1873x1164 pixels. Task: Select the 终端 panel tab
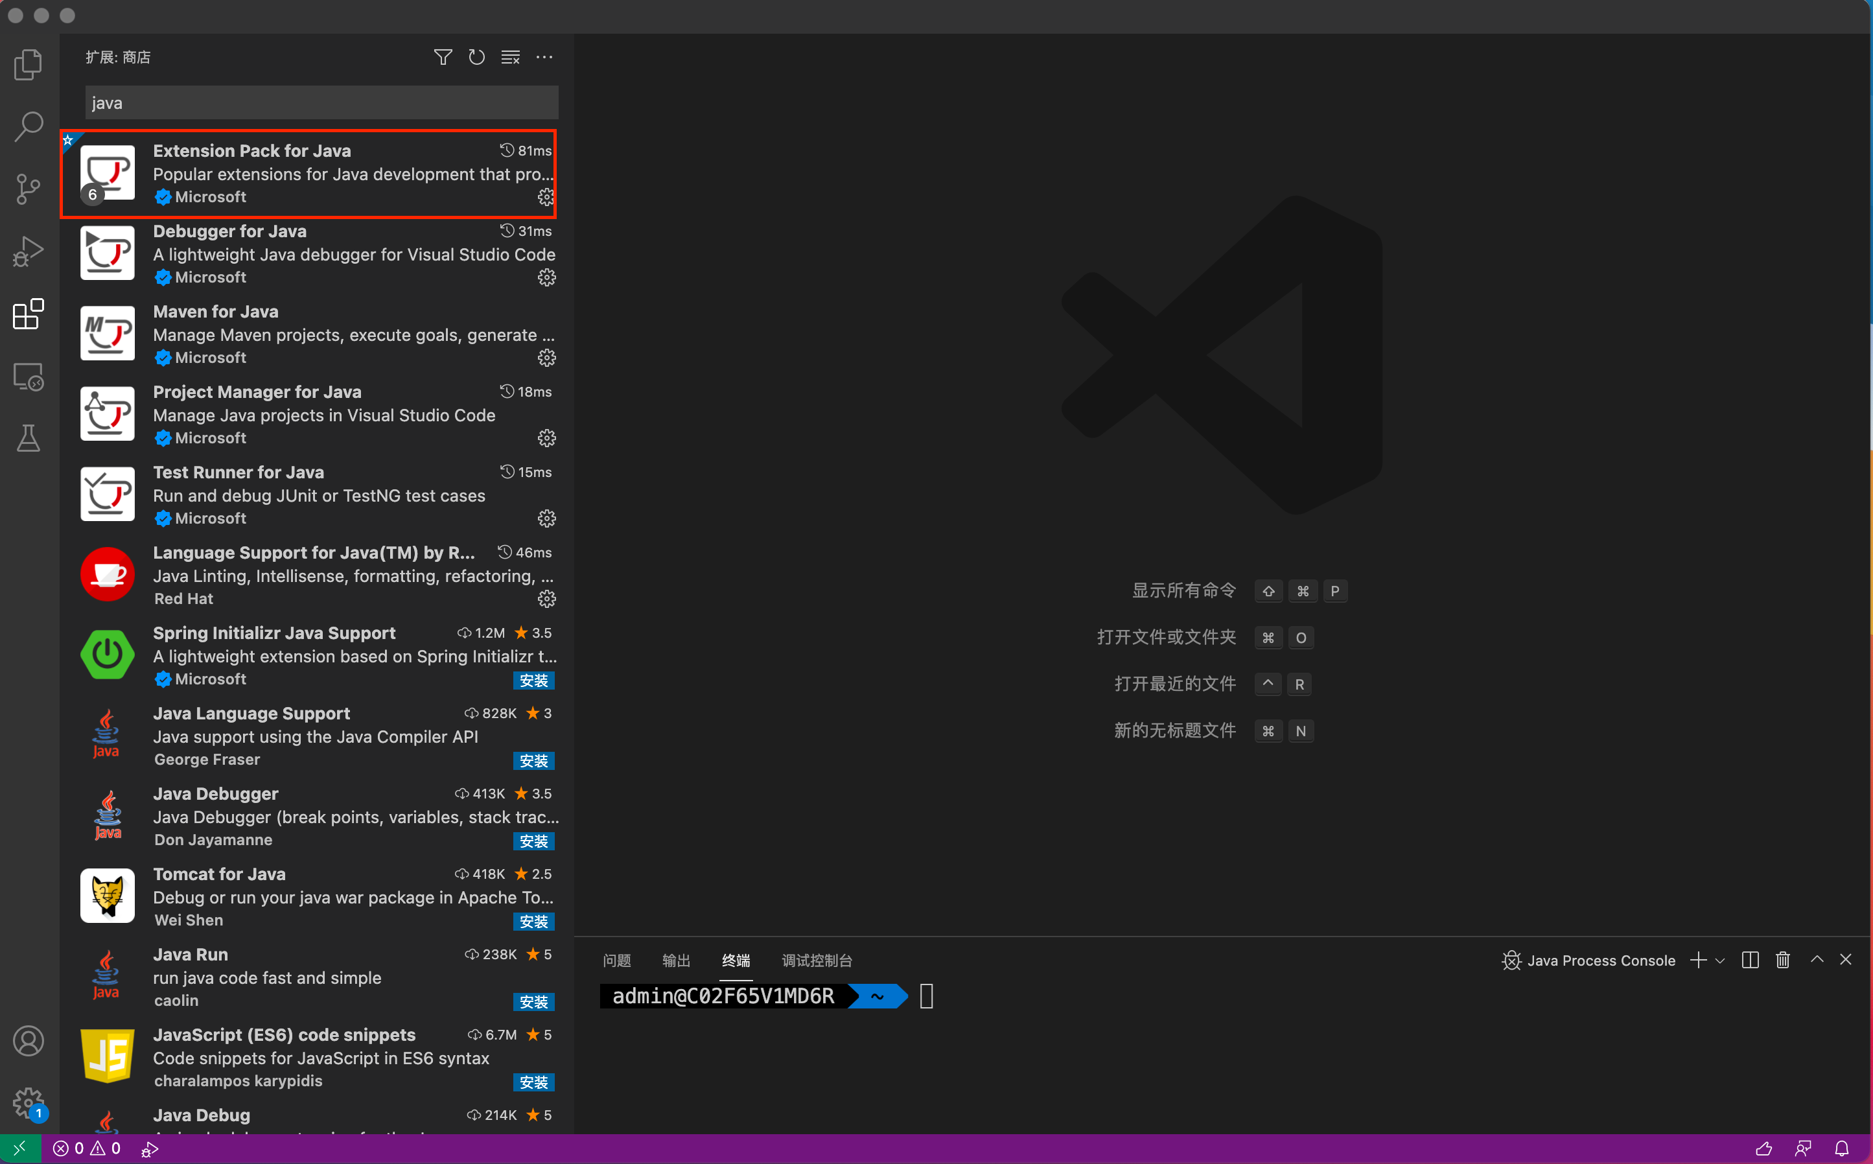736,960
